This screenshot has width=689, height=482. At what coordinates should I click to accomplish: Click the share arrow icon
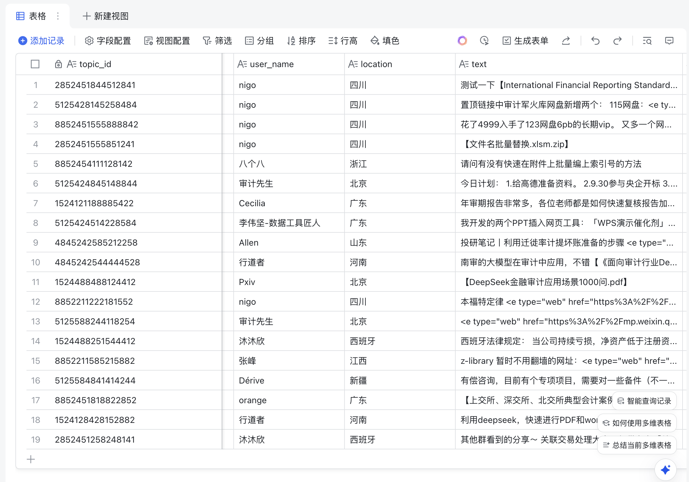click(566, 41)
